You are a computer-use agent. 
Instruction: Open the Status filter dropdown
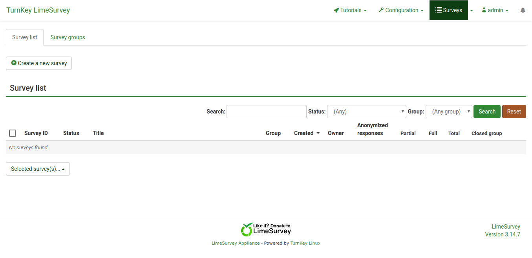point(366,112)
